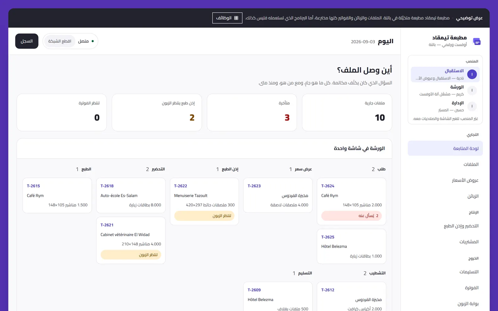
Task: Click the grid icon in الوظائف button
Action: point(236,18)
